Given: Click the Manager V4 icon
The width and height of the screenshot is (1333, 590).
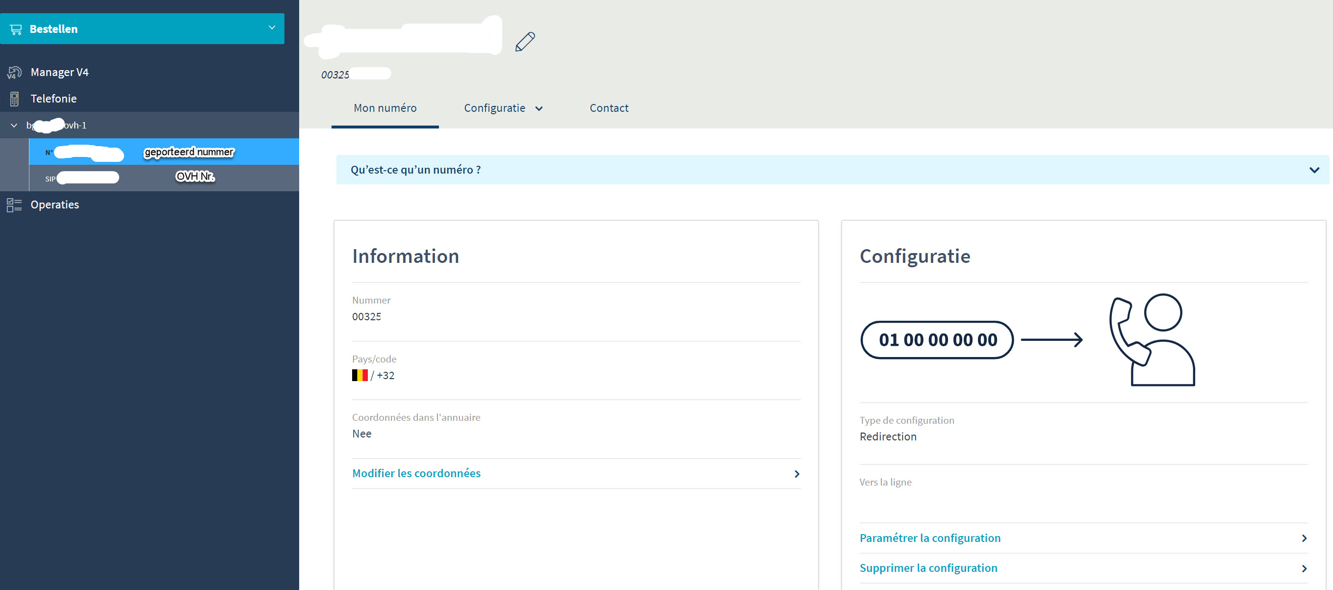Looking at the screenshot, I should pyautogui.click(x=14, y=73).
